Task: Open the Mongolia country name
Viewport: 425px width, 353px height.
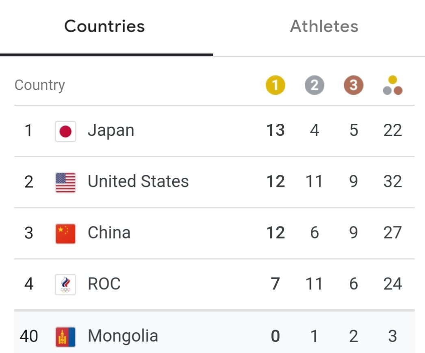Action: (x=123, y=336)
